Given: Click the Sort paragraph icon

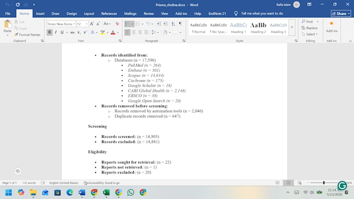Looking at the screenshot, I should pos(173,24).
